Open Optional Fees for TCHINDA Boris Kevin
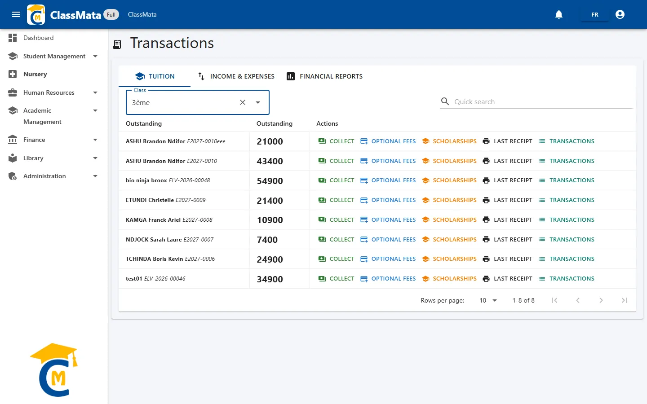 coord(388,259)
